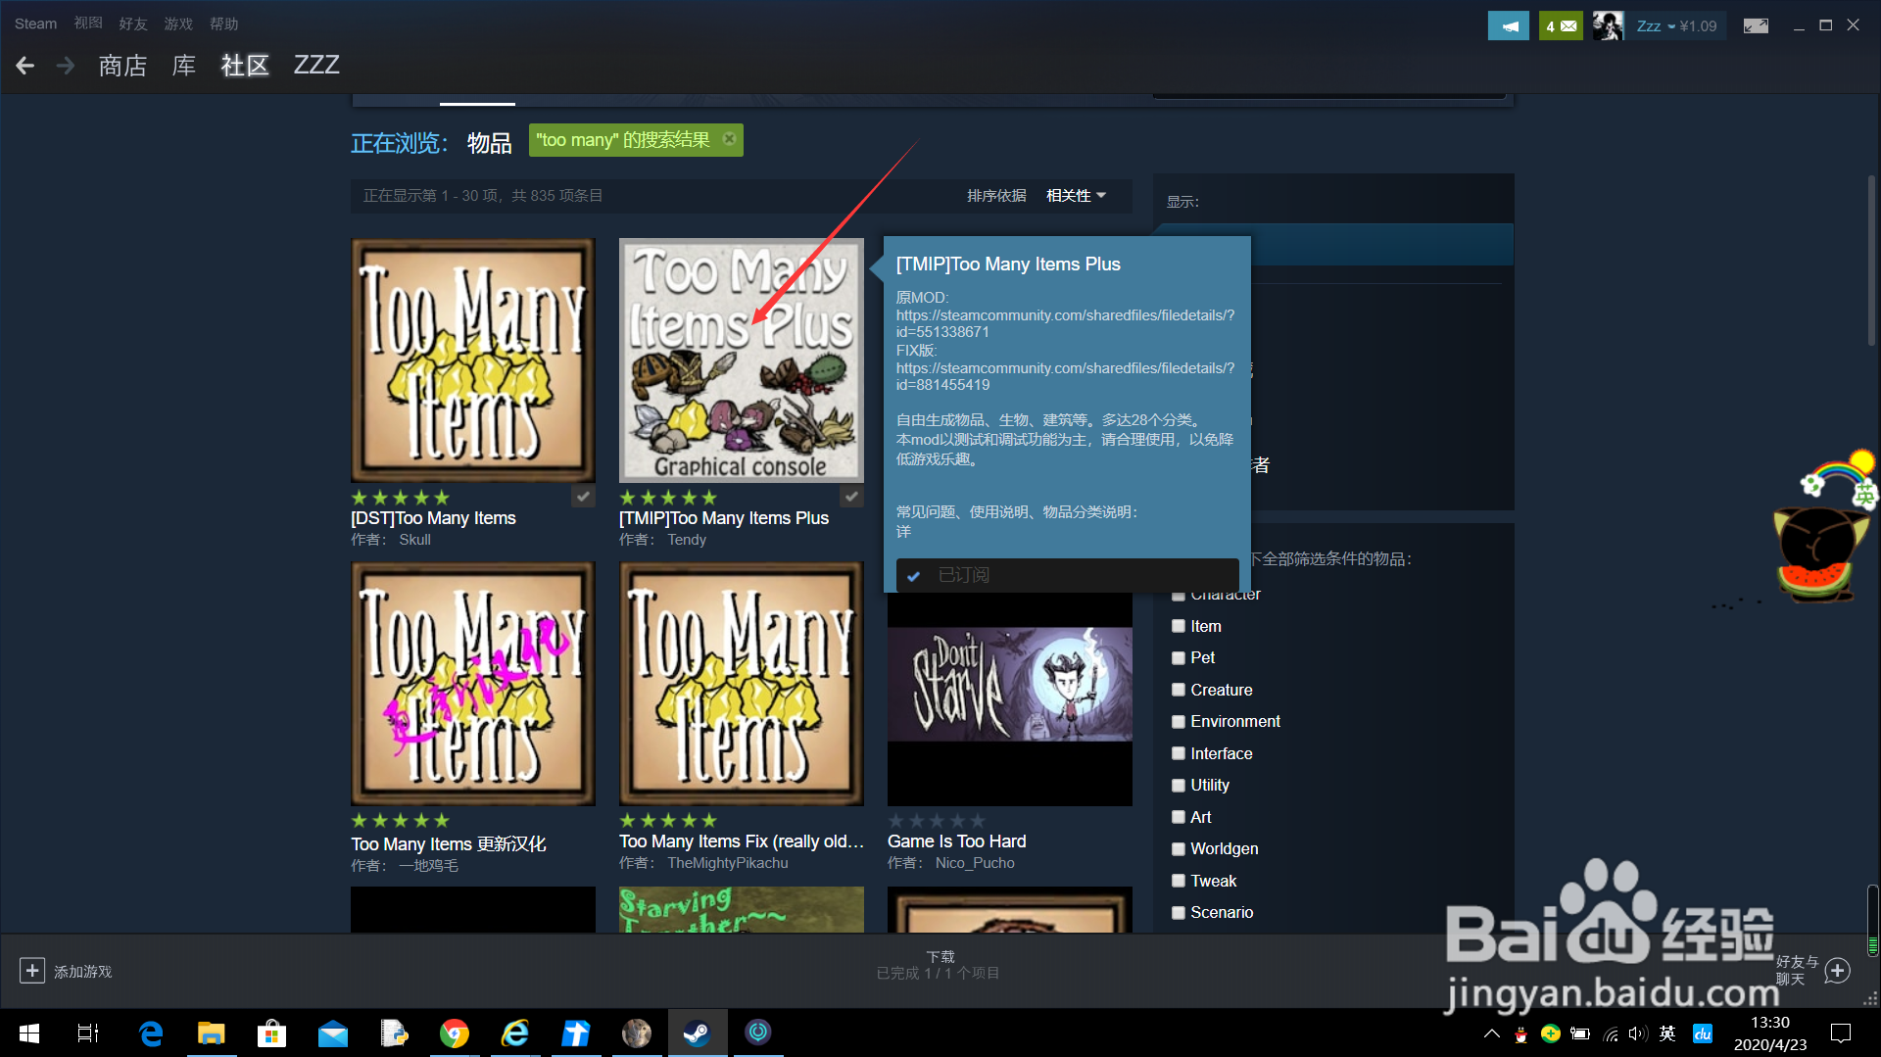Click 添加游戏 add game button
Screen dimensions: 1881x1057
tap(66, 971)
